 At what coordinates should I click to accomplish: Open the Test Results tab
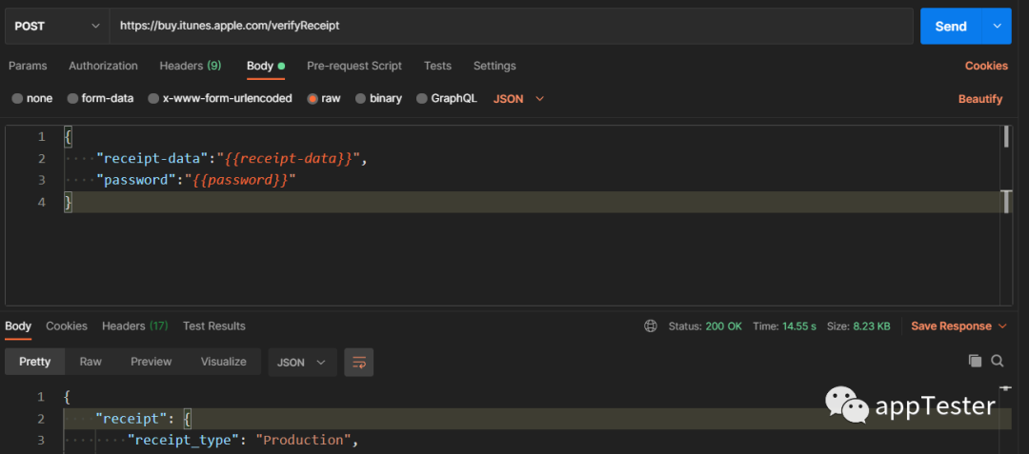point(214,326)
